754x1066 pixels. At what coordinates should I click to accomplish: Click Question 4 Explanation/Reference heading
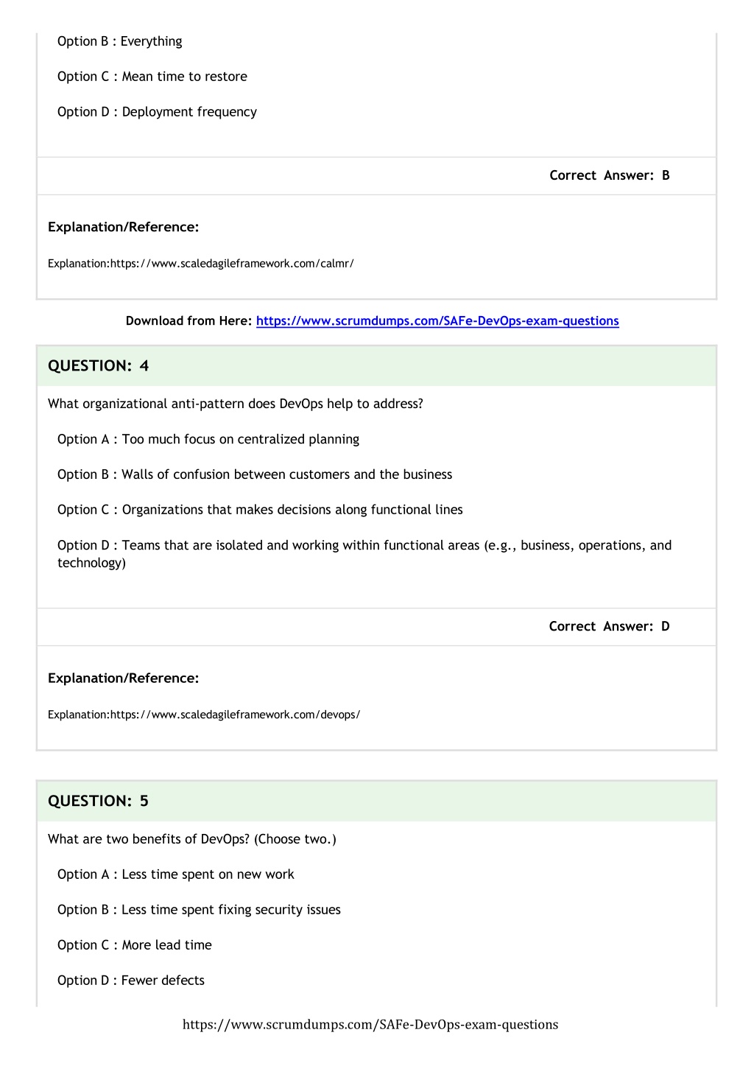point(124,678)
